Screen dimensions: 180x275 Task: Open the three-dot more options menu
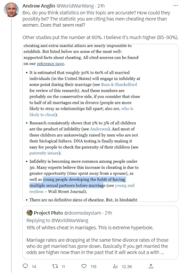point(175,6)
